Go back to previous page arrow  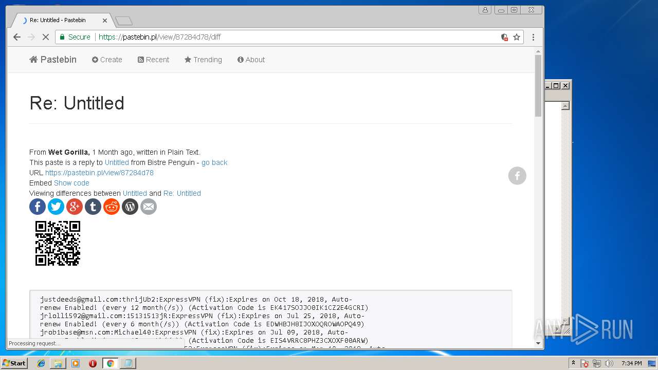point(17,37)
